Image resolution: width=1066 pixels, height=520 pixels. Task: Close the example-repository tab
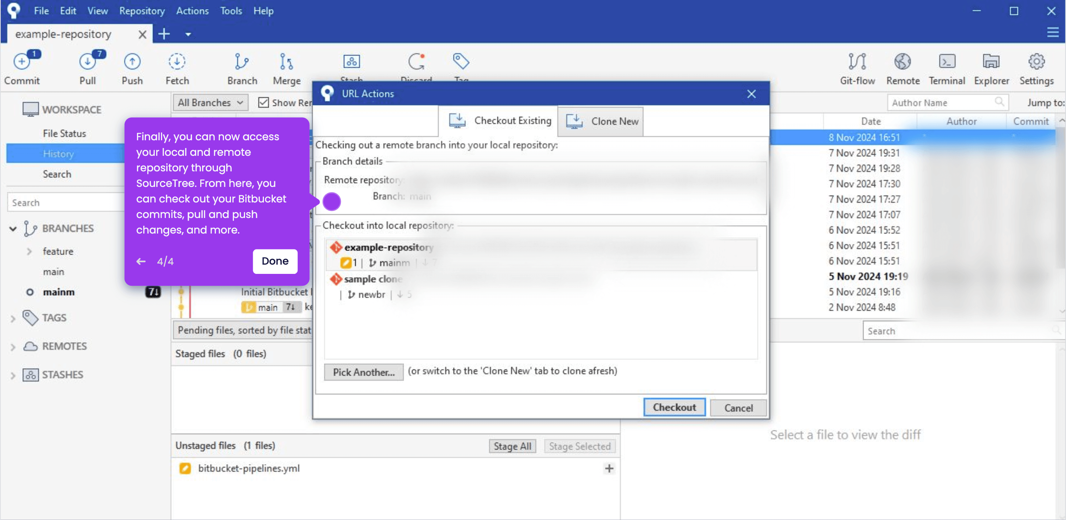click(x=142, y=34)
